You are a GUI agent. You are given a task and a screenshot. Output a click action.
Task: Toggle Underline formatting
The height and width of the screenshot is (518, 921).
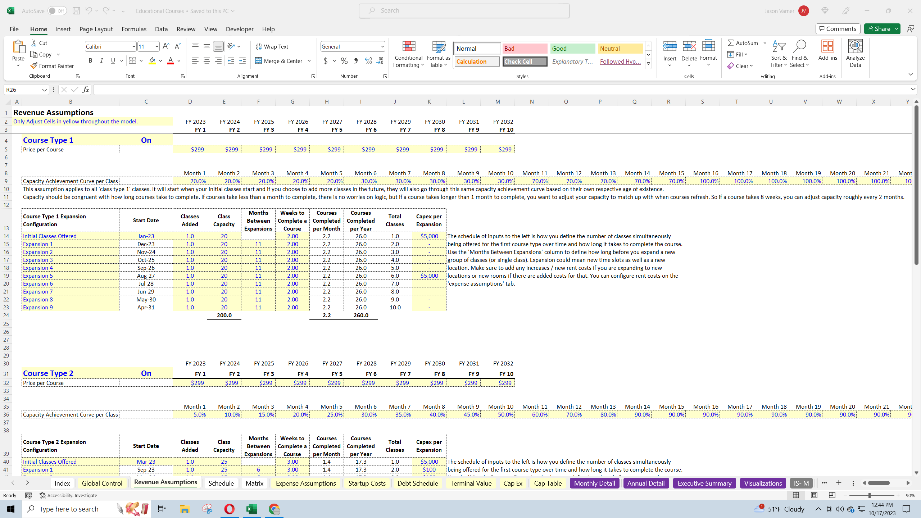click(113, 61)
